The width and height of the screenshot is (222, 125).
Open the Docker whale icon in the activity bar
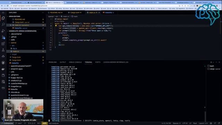pyautogui.click(x=3, y=69)
